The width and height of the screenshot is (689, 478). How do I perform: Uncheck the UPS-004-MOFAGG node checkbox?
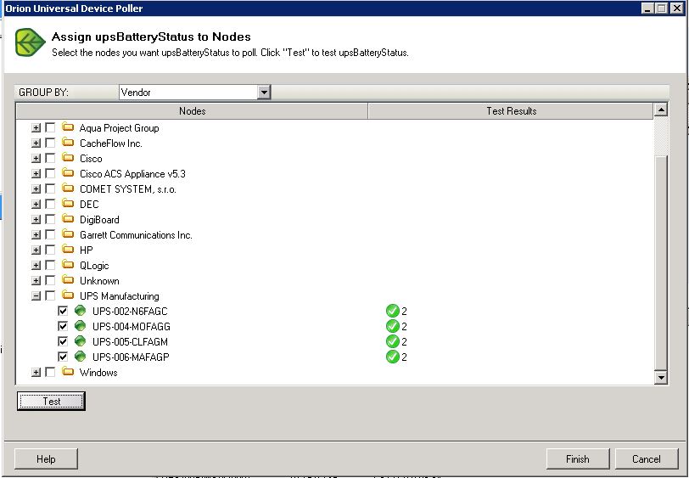(x=63, y=326)
